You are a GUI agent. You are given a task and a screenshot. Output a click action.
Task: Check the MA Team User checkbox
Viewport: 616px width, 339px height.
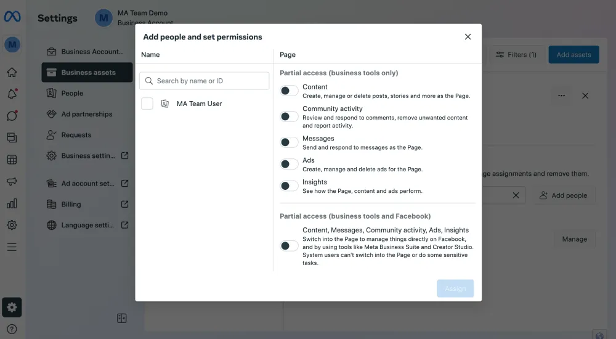(147, 104)
